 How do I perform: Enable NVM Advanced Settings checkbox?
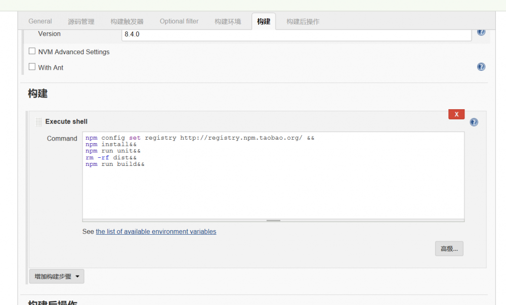[x=32, y=51]
